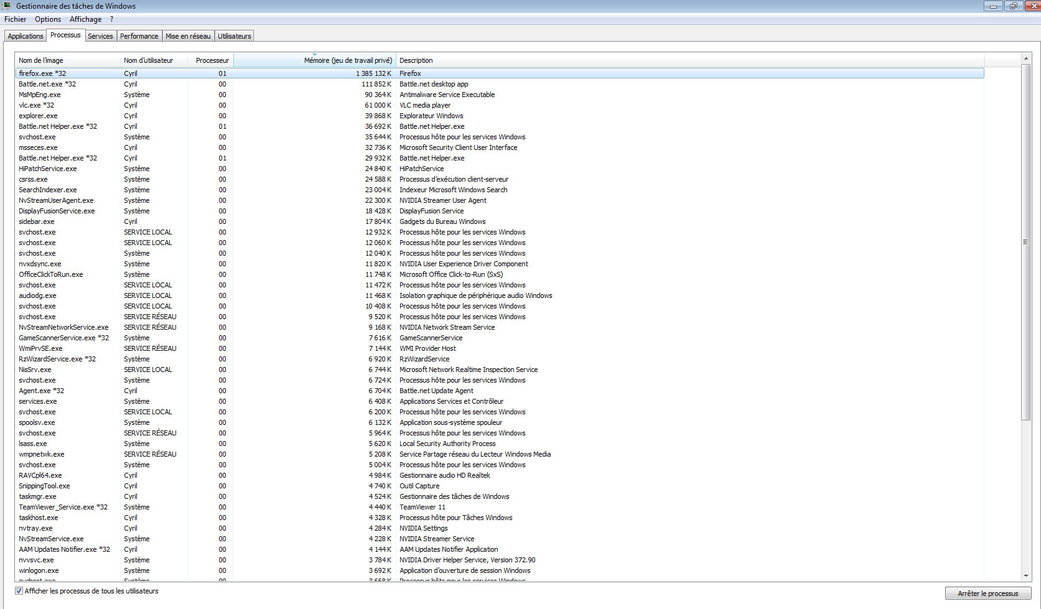The image size is (1041, 609).
Task: Open the Fichier menu
Action: point(16,19)
